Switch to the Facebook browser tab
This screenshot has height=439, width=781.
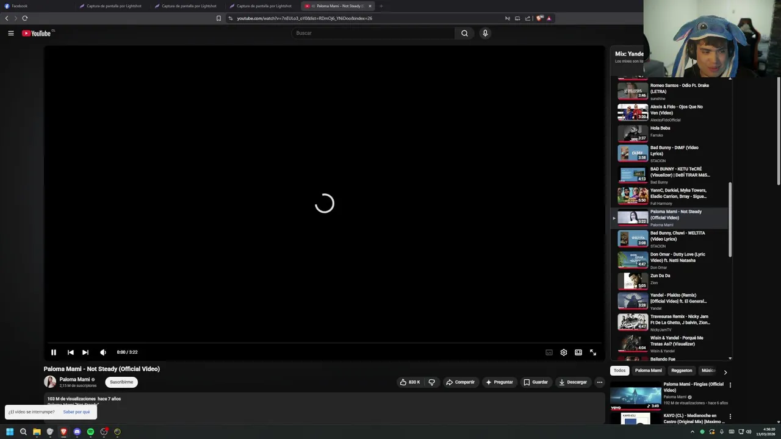point(38,6)
